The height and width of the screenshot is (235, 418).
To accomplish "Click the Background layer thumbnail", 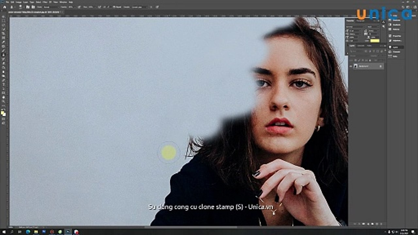I will tap(356, 66).
